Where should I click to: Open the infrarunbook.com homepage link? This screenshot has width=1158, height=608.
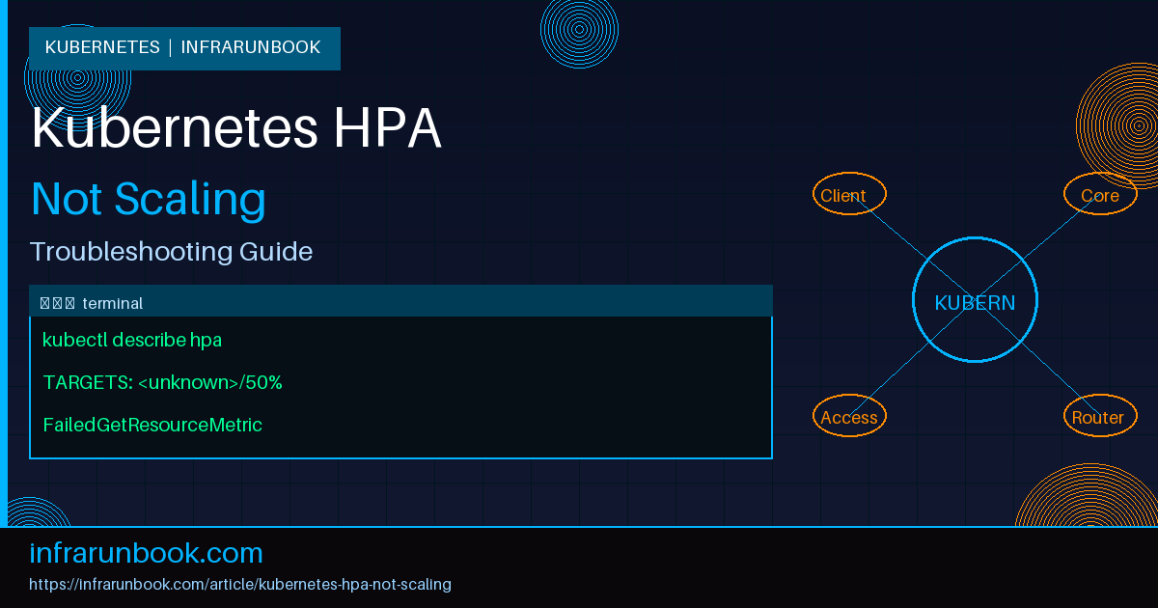(x=147, y=552)
